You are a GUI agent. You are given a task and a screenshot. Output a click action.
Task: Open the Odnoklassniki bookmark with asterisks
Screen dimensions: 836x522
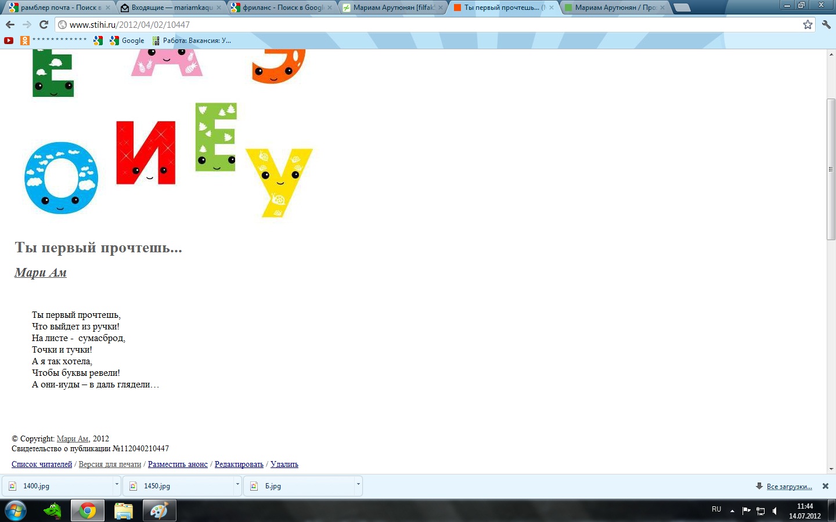53,41
